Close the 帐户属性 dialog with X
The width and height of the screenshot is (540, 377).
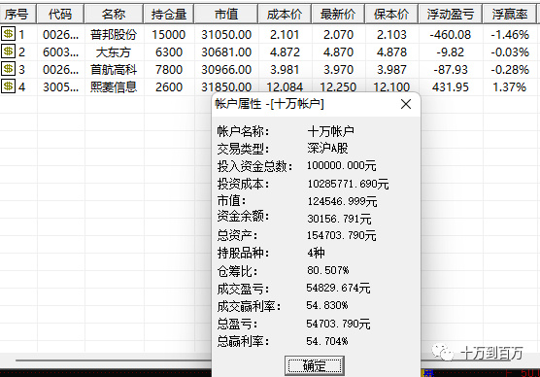[x=406, y=104]
